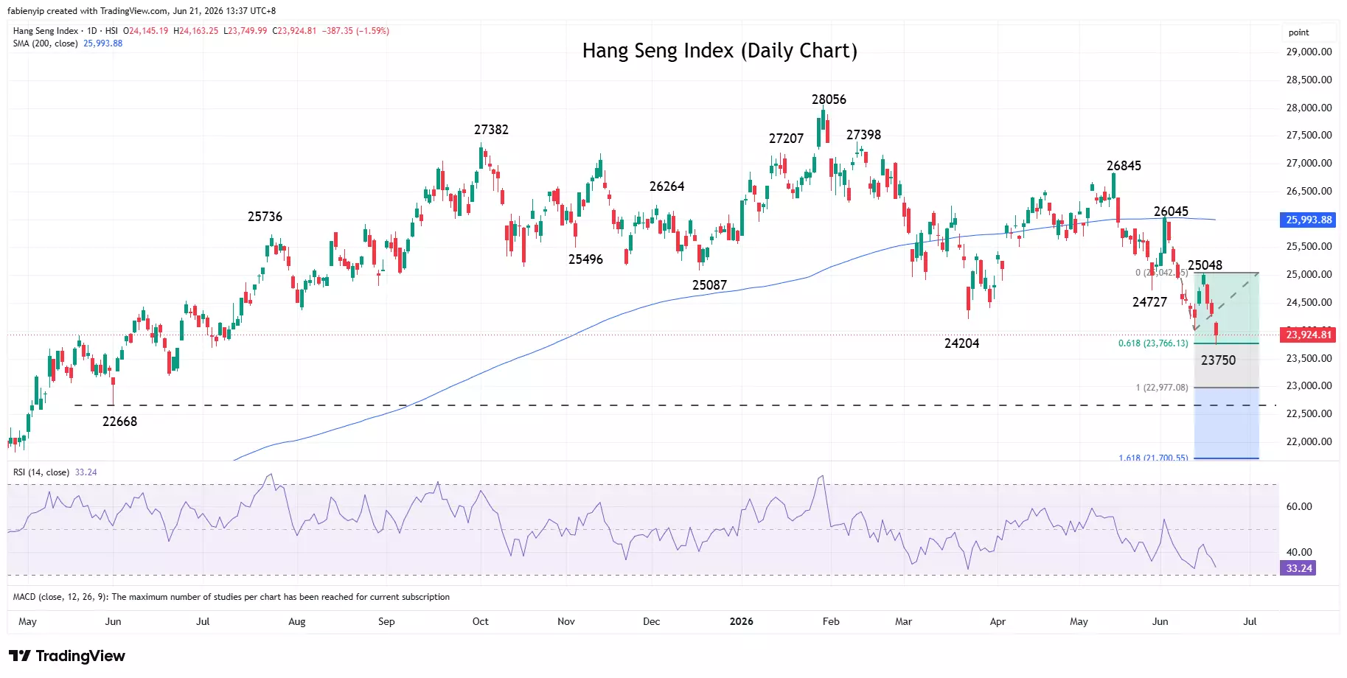The image size is (1347, 678).
Task: Click the 24727 price label
Action: (1149, 302)
